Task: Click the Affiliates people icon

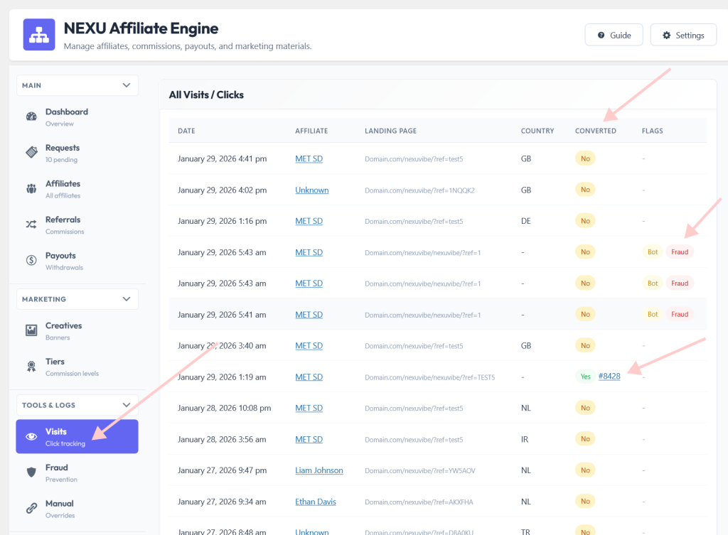Action: pyautogui.click(x=31, y=188)
